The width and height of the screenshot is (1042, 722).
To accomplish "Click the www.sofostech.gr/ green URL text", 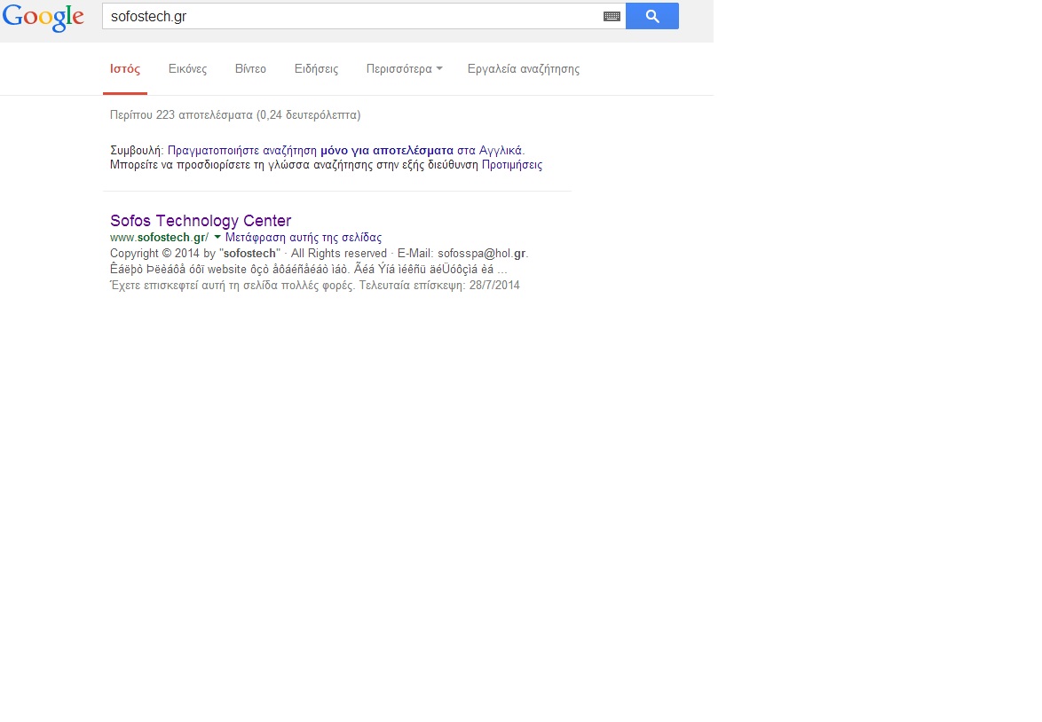I will [160, 237].
